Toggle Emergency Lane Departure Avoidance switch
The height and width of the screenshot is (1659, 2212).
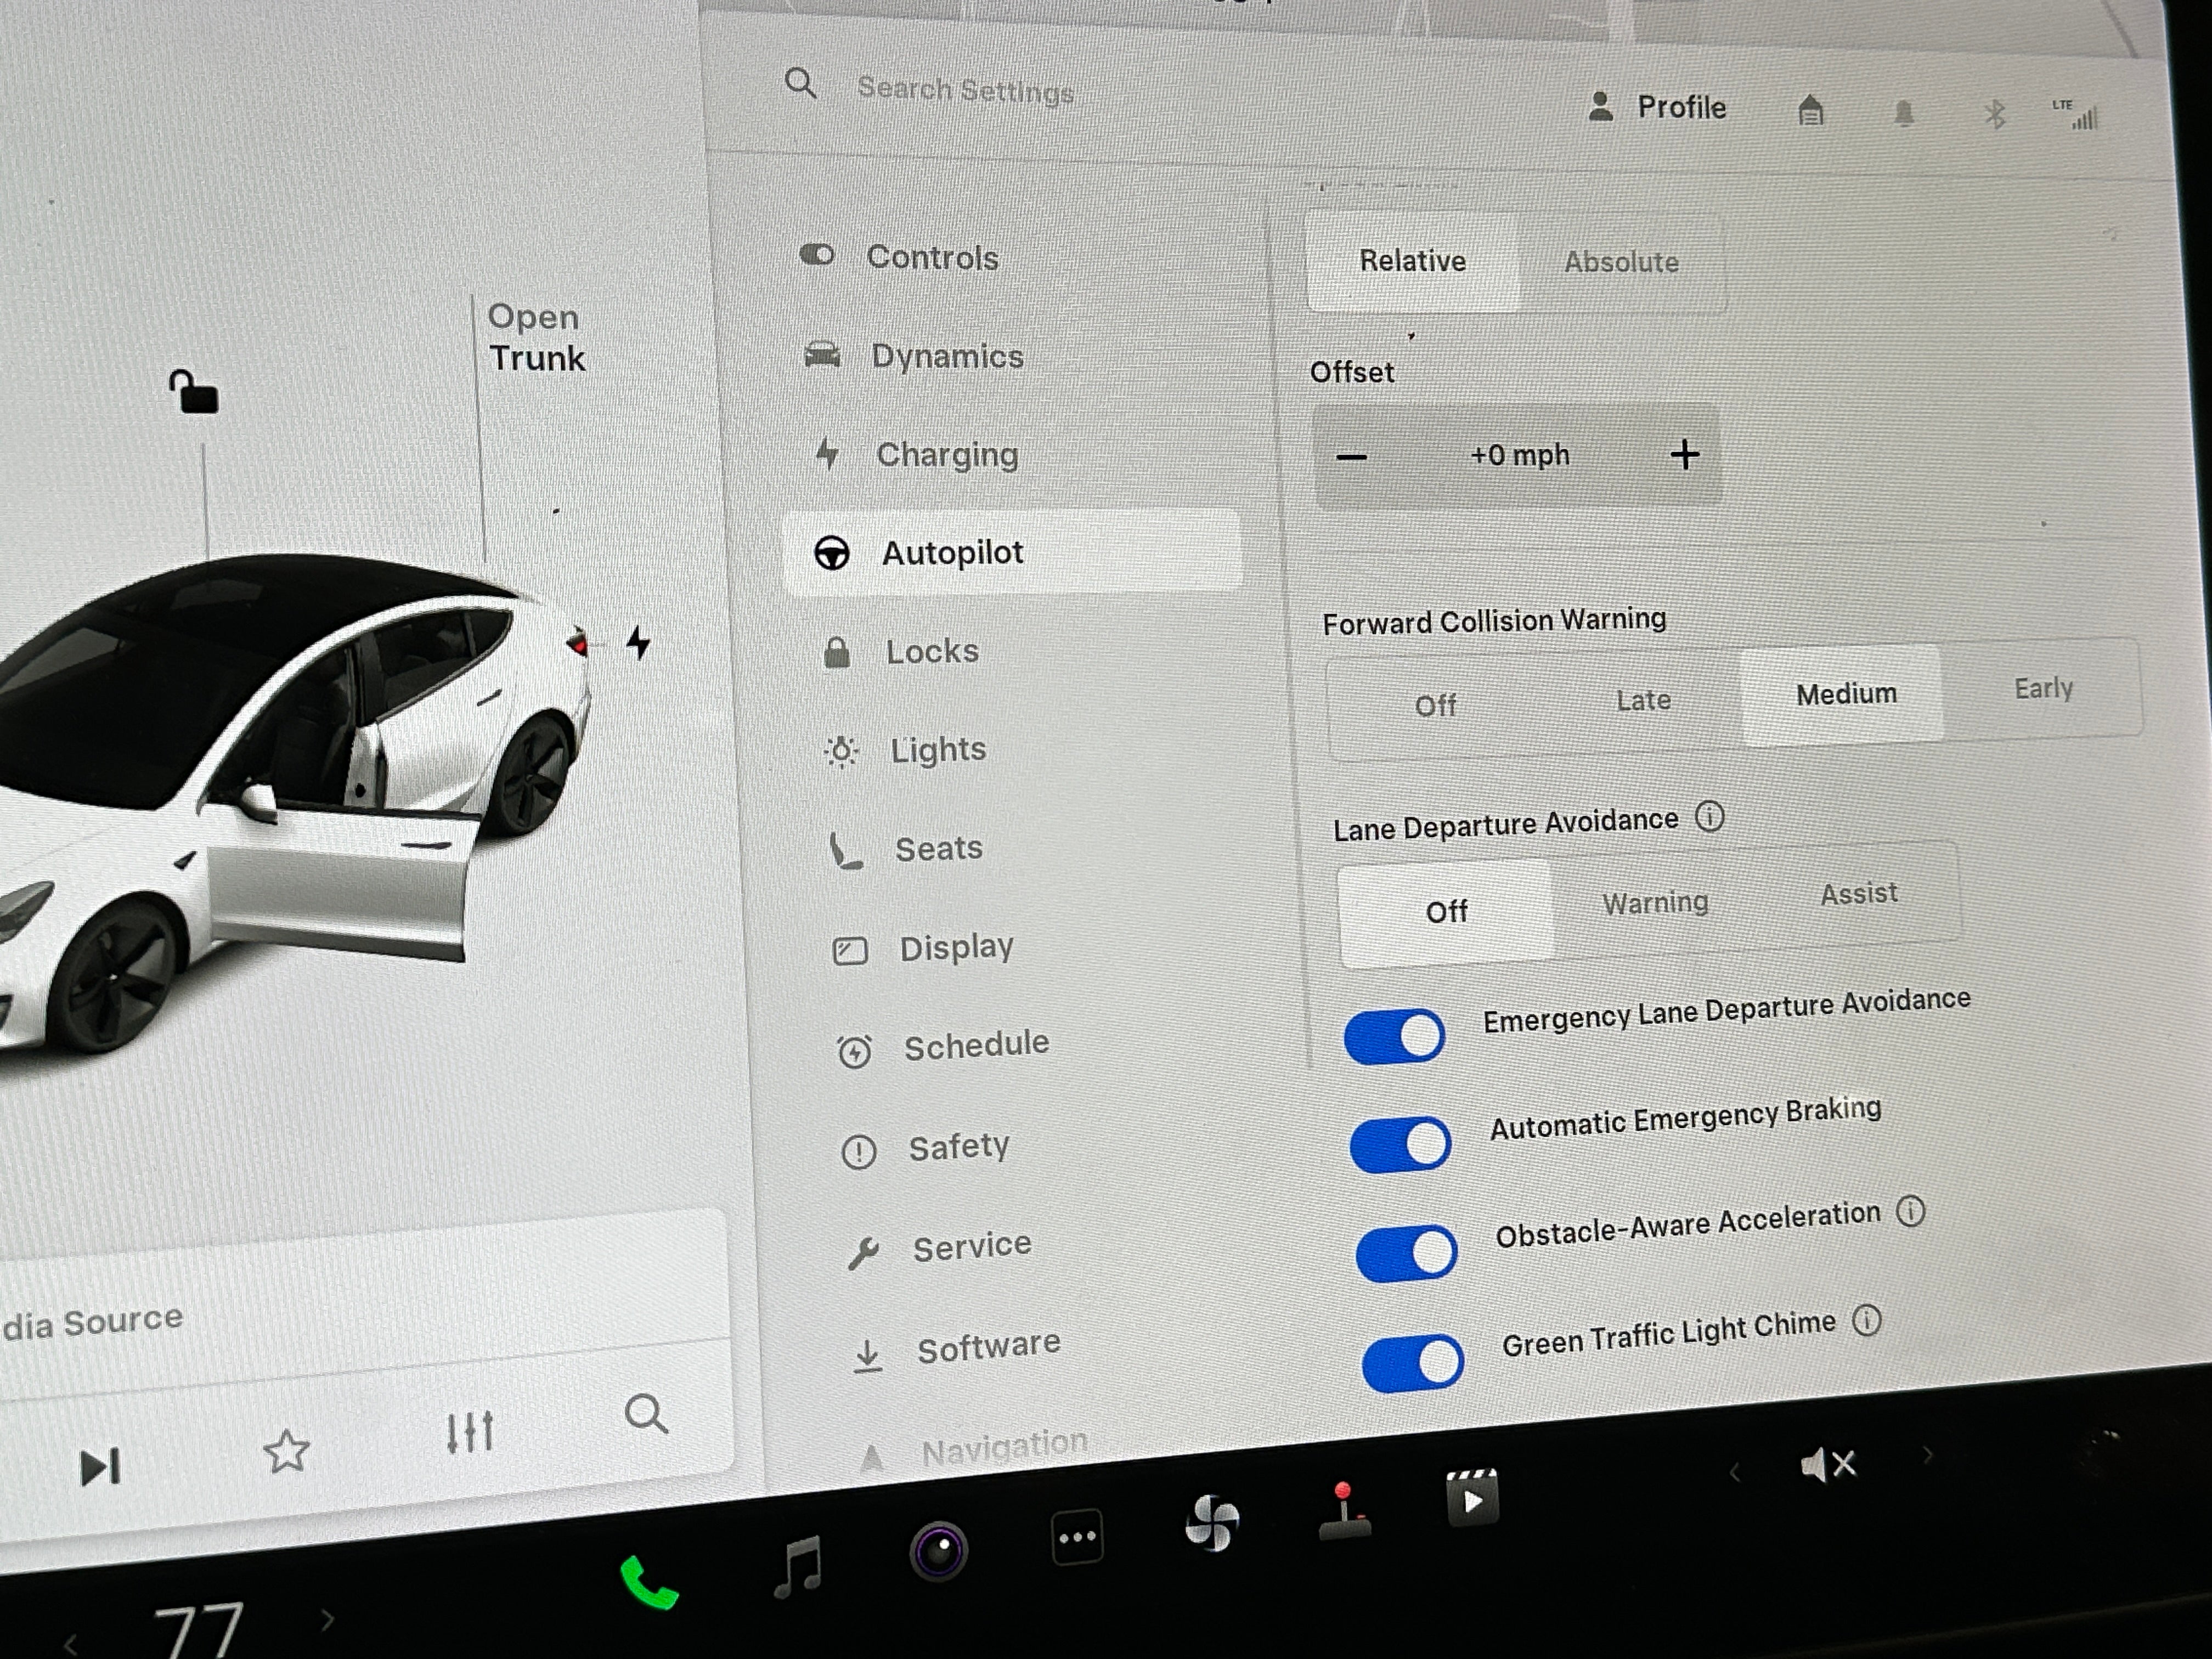click(x=1394, y=1036)
